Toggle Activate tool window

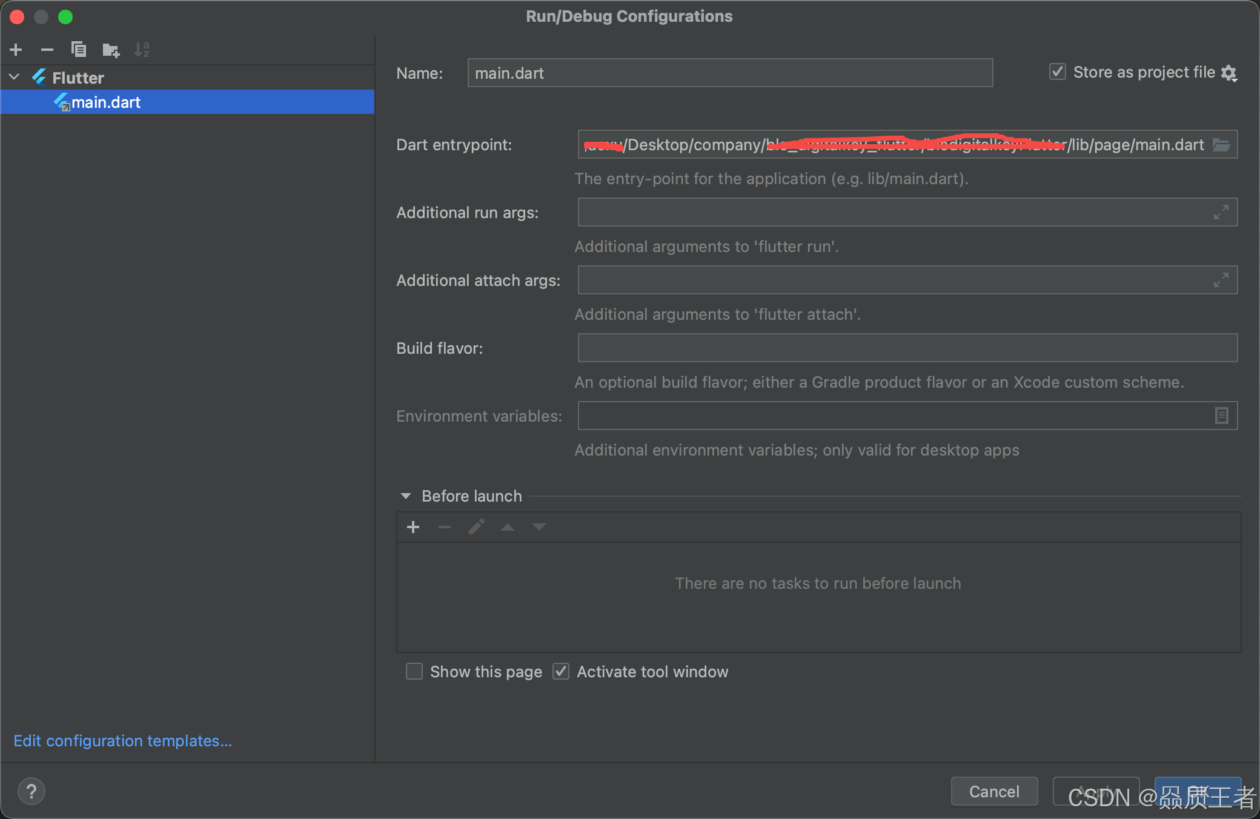561,671
